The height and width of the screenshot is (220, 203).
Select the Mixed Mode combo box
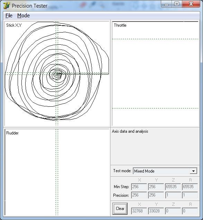(165, 171)
